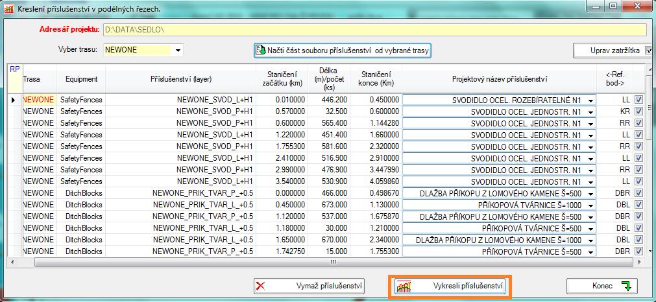Select the first row's NEWONE_SVOD_L+H1 cell
The image size is (656, 302).
(181, 100)
